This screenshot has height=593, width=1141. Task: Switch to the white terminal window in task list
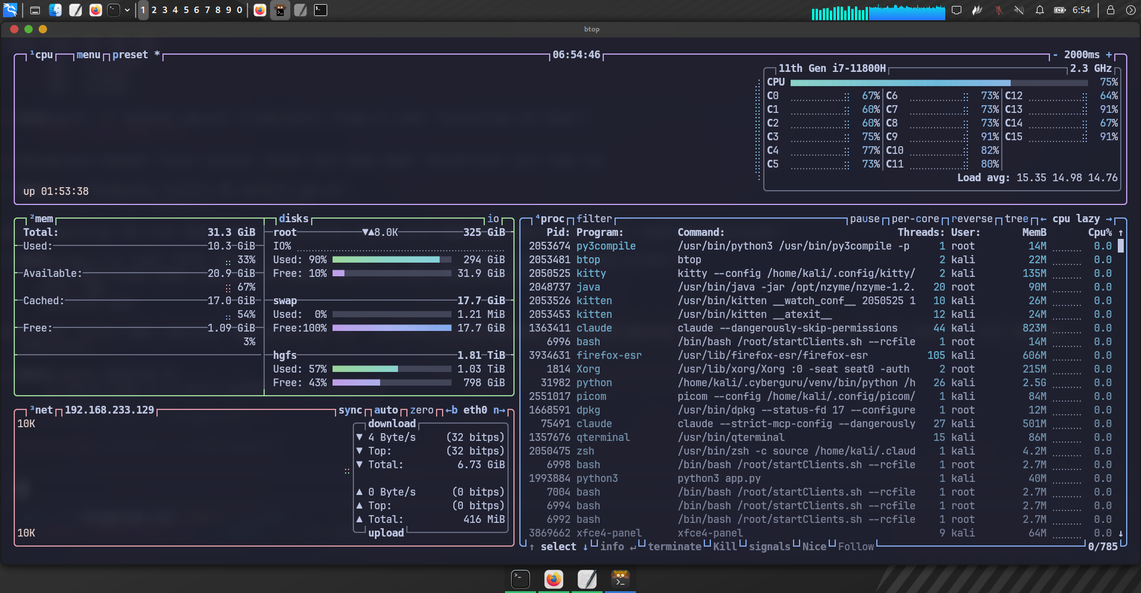click(321, 10)
